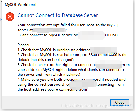Click 'the host address you're connecting' line
The width and height of the screenshot is (135, 111).
click(52, 89)
